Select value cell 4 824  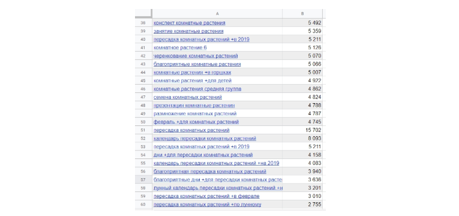302,97
